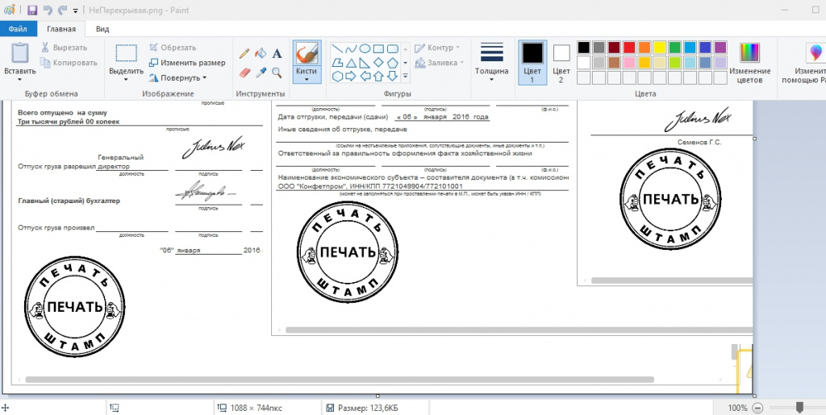The width and height of the screenshot is (826, 415).
Task: Choose the straight Line shape
Action: pyautogui.click(x=337, y=49)
